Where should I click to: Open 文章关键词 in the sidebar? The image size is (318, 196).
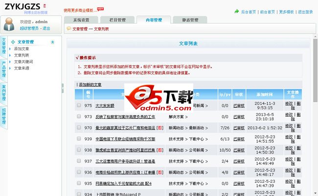coord(23,61)
